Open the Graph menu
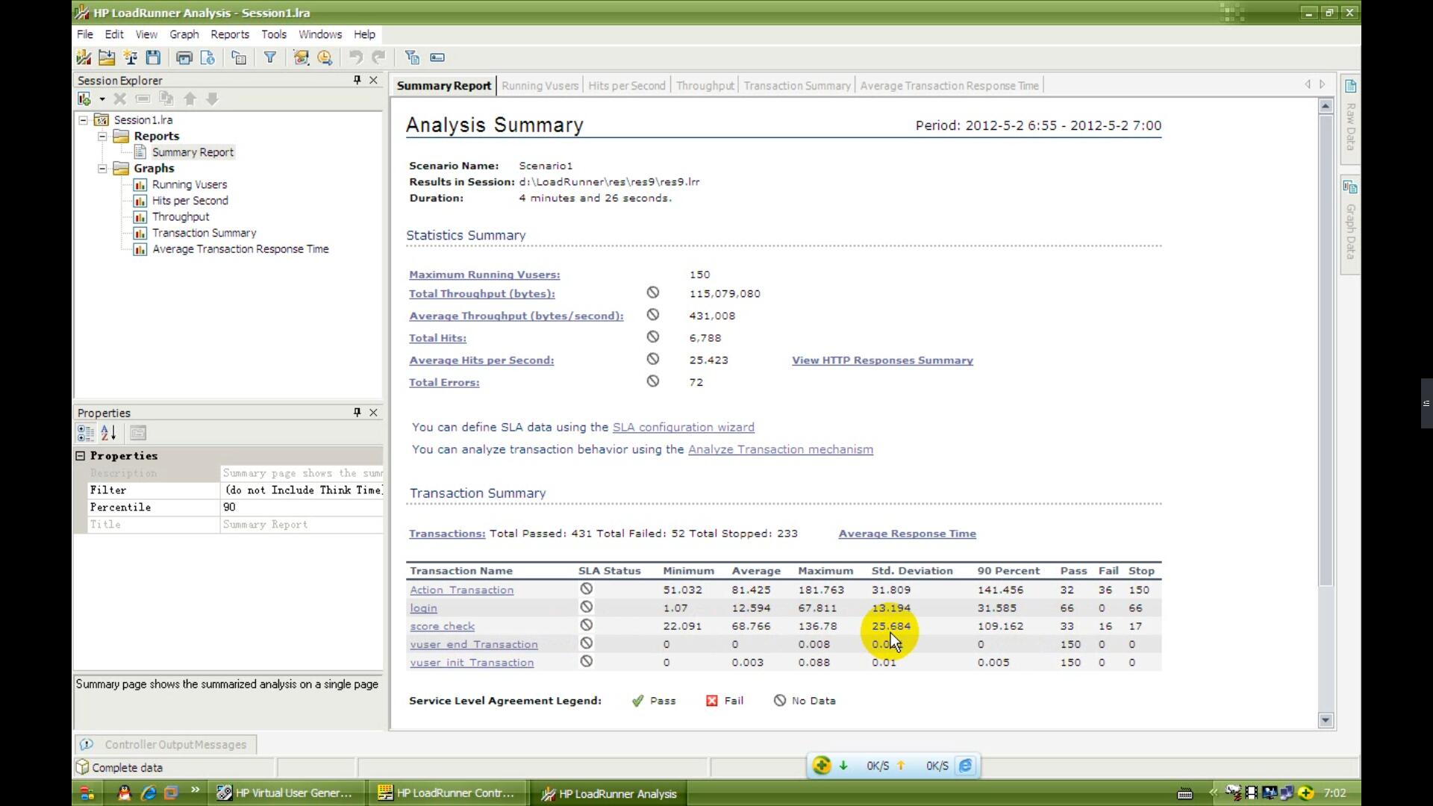The width and height of the screenshot is (1433, 806). 184,34
